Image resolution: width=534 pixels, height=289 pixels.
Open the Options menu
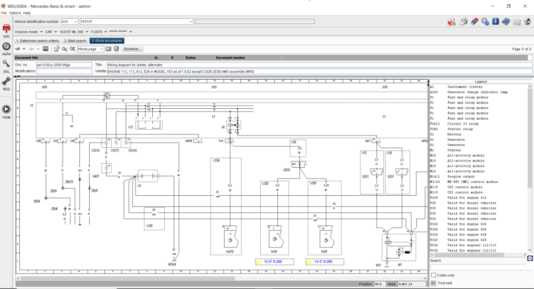click(15, 13)
